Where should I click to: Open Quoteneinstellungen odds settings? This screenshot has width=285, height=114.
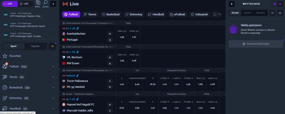[x=256, y=44]
